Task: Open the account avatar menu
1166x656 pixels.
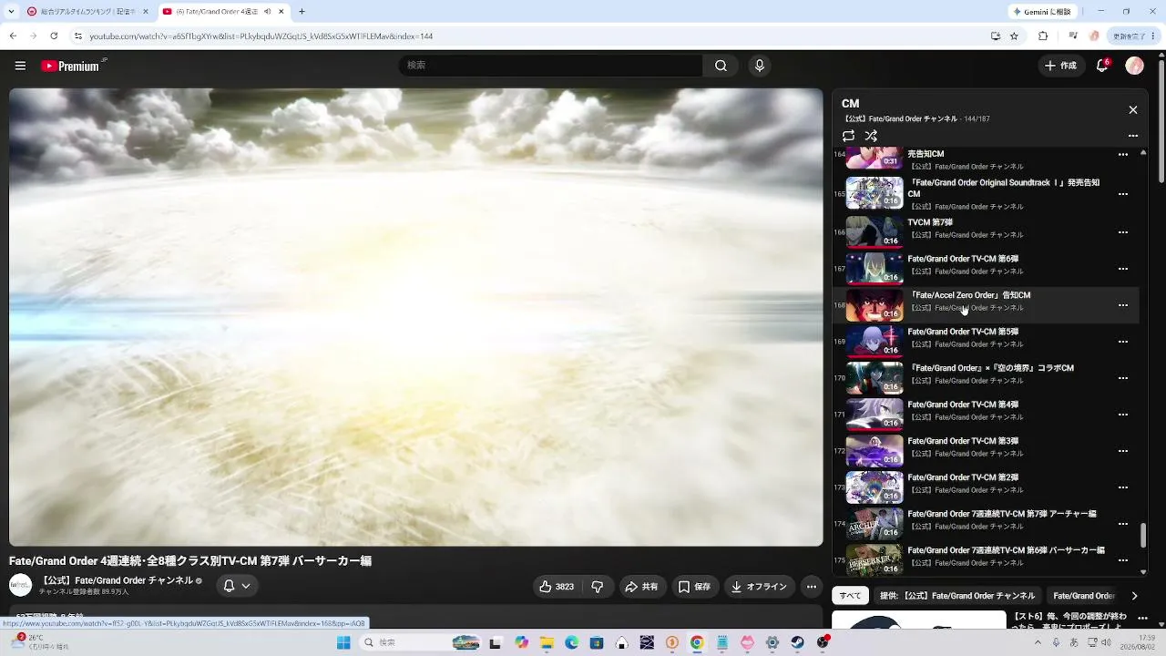Action: pyautogui.click(x=1134, y=66)
